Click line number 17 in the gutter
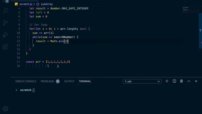The image size is (202, 114). coord(18,62)
